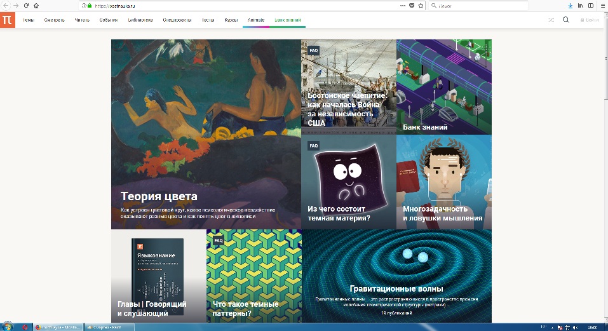Image resolution: width=608 pixels, height=331 pixels.
Task: Bookmark this page with the star icon
Action: point(421,5)
